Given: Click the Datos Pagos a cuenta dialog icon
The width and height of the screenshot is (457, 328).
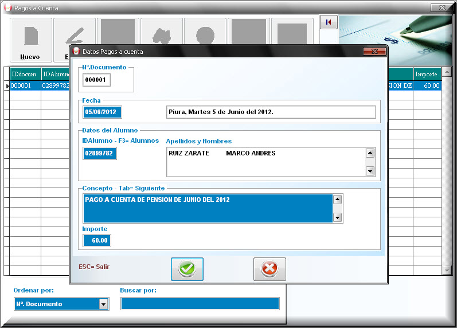Looking at the screenshot, I should 76,52.
